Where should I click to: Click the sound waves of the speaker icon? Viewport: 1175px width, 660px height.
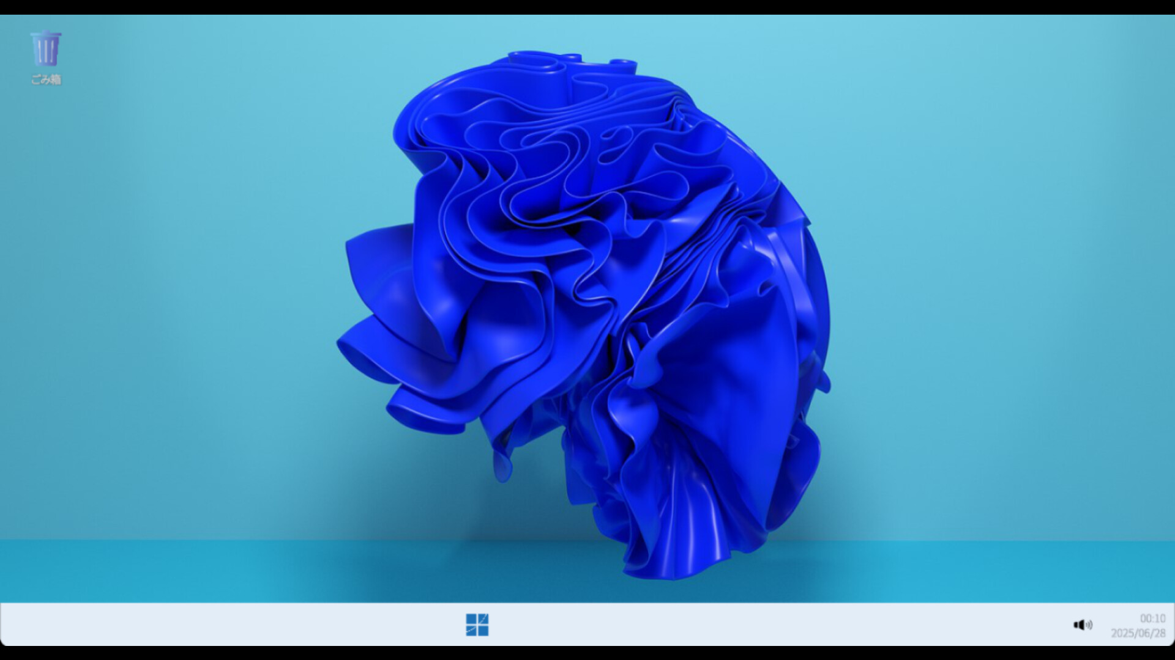click(x=1088, y=625)
